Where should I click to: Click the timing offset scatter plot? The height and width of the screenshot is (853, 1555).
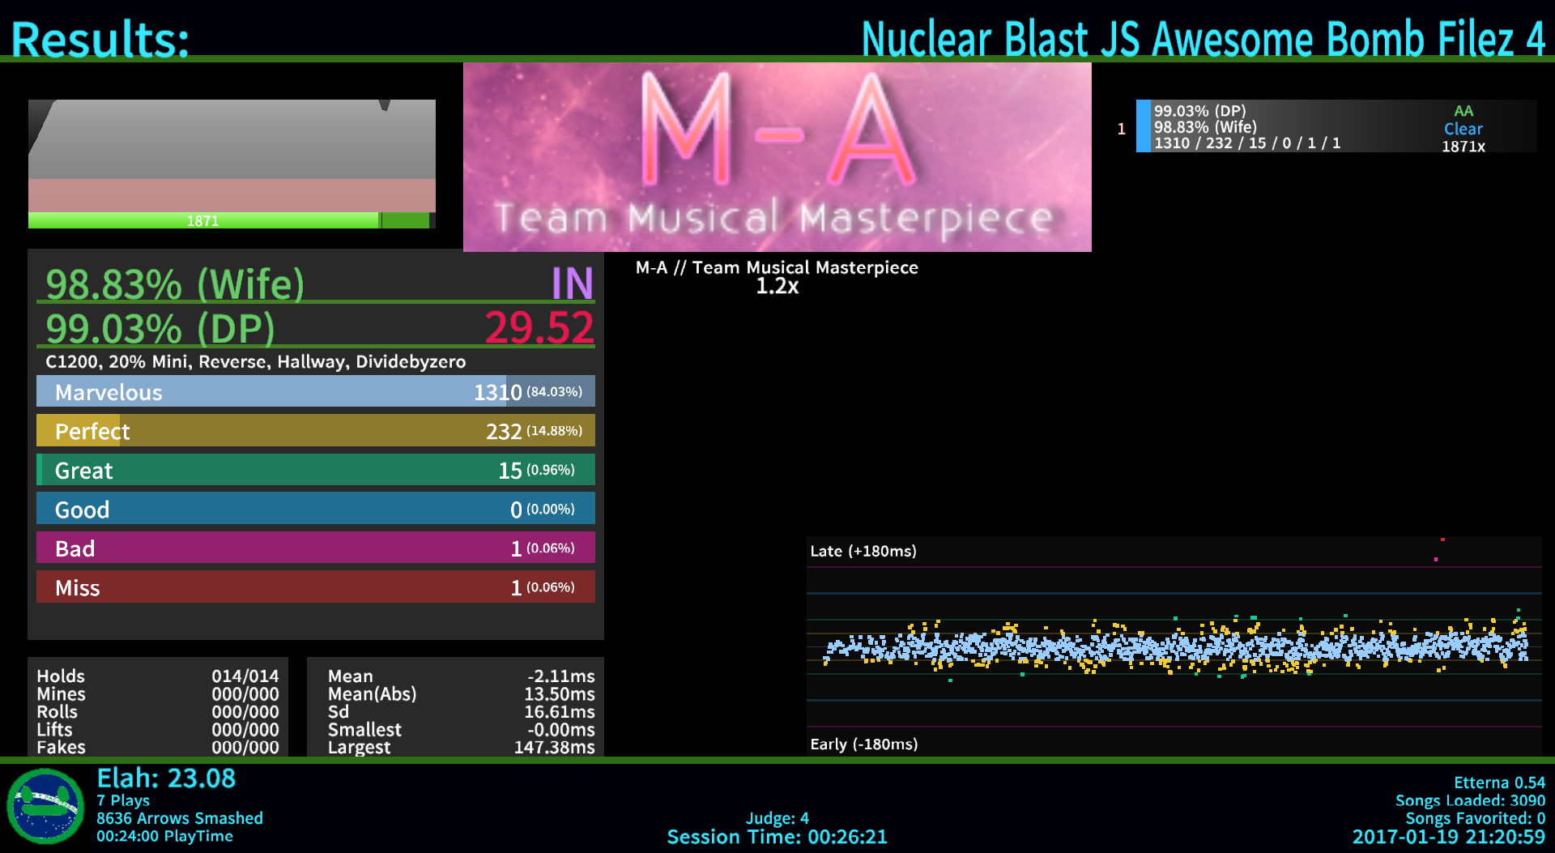1174,646
